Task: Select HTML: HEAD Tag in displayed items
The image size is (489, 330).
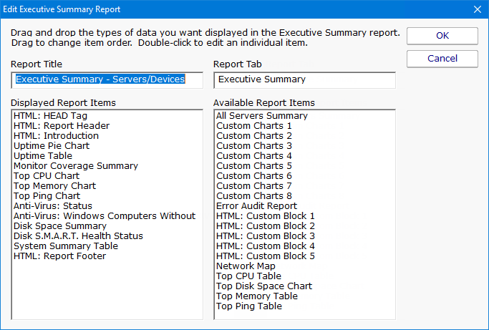Action: (x=49, y=116)
